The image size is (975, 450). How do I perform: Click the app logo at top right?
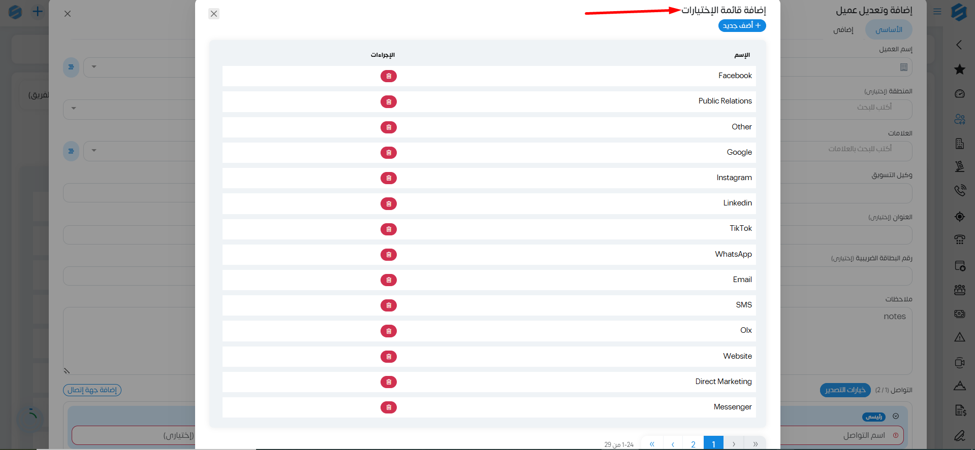pyautogui.click(x=959, y=11)
